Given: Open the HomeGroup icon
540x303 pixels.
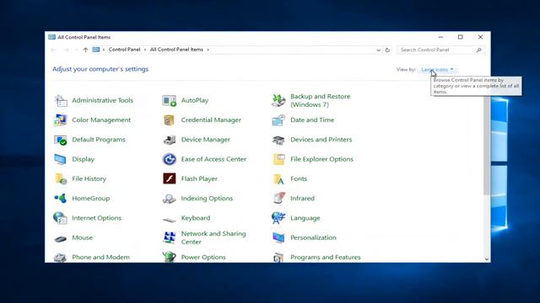Looking at the screenshot, I should [60, 199].
